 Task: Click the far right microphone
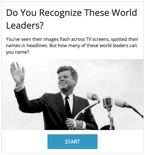pyautogui.click(x=122, y=103)
